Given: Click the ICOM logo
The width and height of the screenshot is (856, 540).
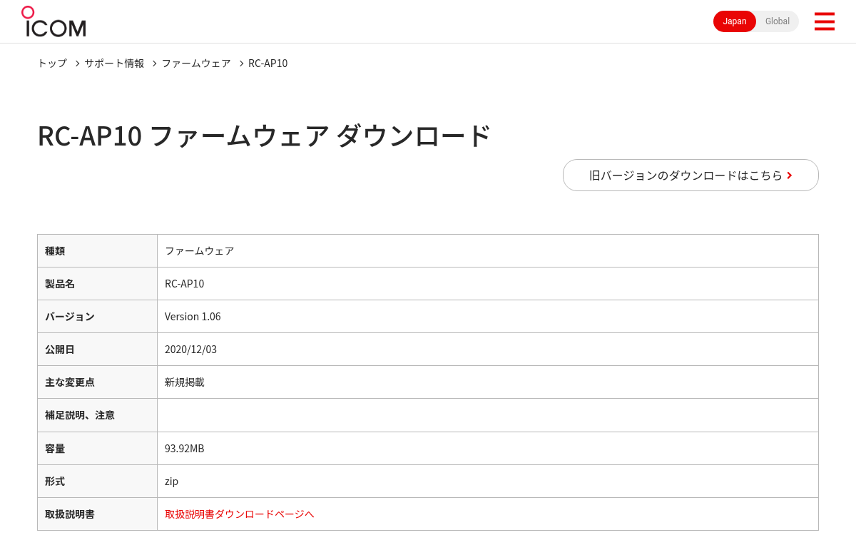Looking at the screenshot, I should pyautogui.click(x=53, y=21).
